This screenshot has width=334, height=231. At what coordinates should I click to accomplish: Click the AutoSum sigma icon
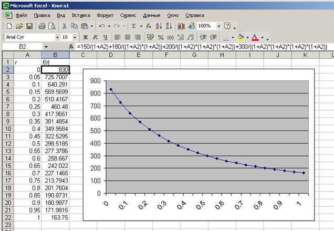pos(134,26)
